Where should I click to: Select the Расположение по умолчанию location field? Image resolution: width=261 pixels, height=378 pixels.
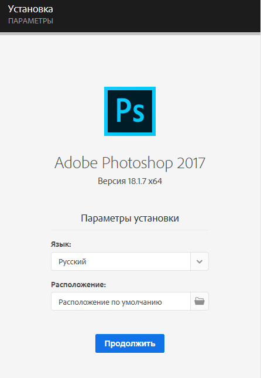(121, 301)
